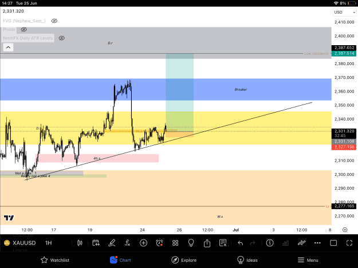Open the financials bar chart icon
Image resolution: width=358 pixels, height=268 pixels.
point(285,243)
